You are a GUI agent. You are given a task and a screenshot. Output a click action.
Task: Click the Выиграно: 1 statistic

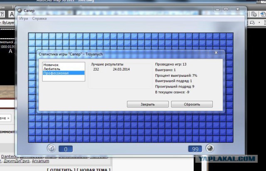(x=165, y=70)
